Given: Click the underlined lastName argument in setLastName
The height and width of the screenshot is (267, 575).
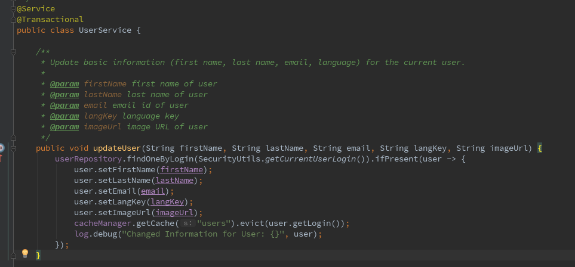Looking at the screenshot, I should [174, 181].
